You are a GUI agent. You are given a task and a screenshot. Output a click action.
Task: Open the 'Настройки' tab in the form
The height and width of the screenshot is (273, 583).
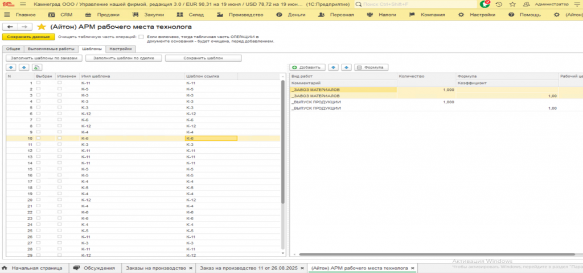[x=121, y=49]
